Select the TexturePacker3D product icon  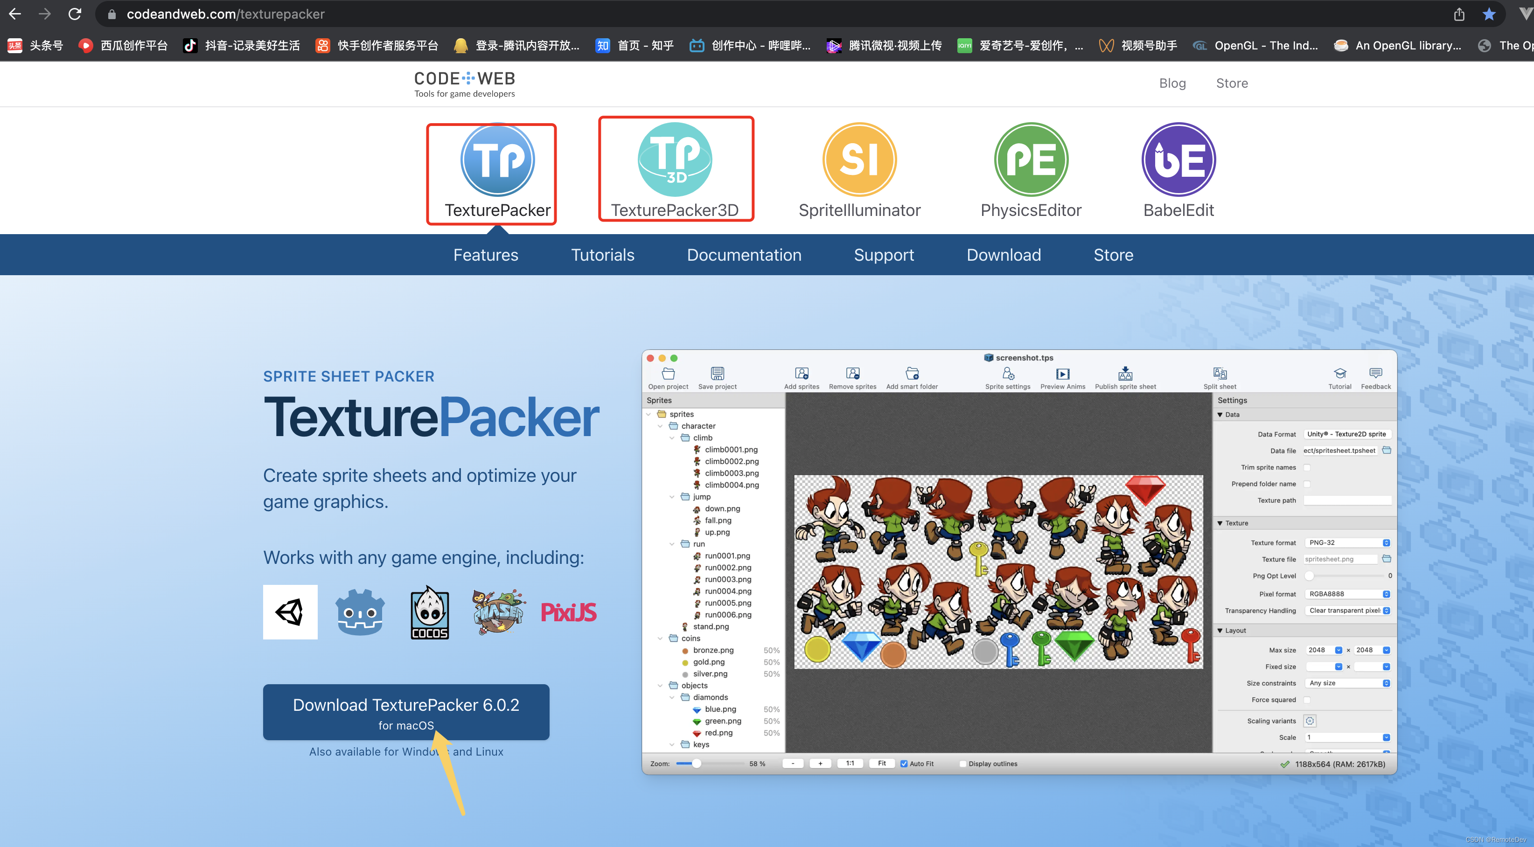tap(675, 160)
